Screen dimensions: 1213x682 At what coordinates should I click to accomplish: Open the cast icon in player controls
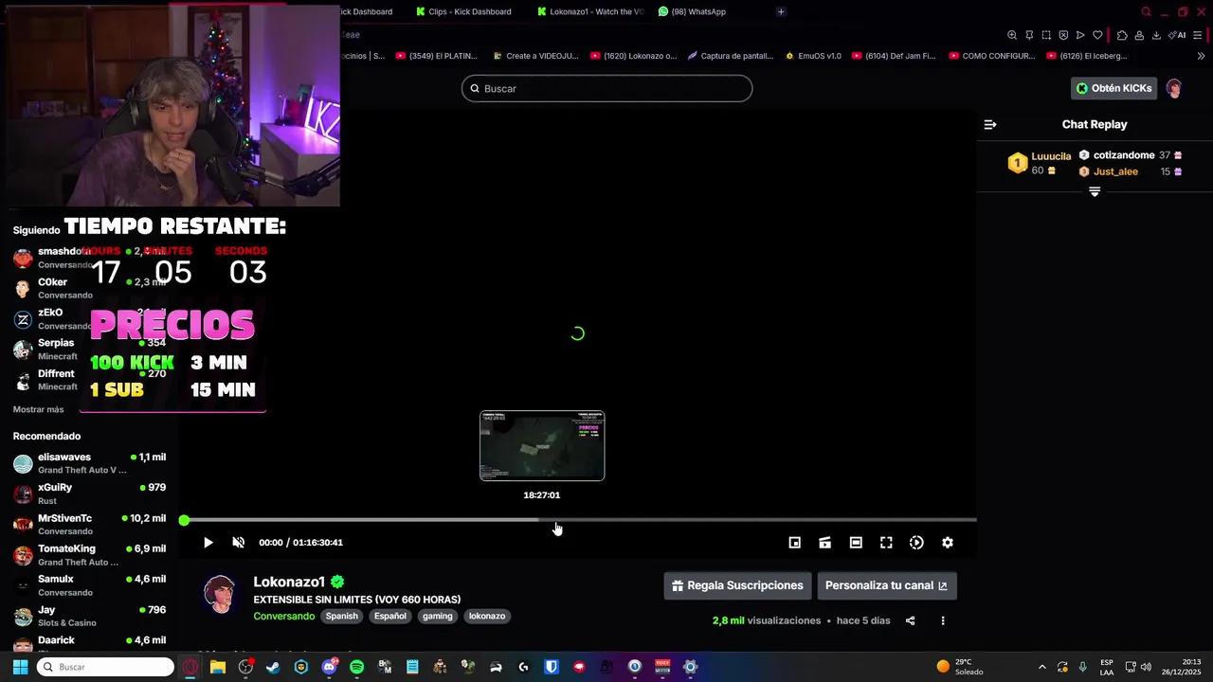pyautogui.click(x=825, y=543)
